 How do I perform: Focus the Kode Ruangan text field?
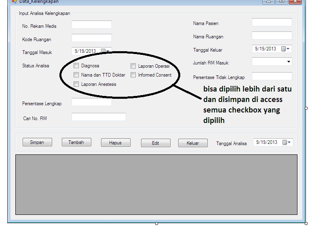[92, 38]
